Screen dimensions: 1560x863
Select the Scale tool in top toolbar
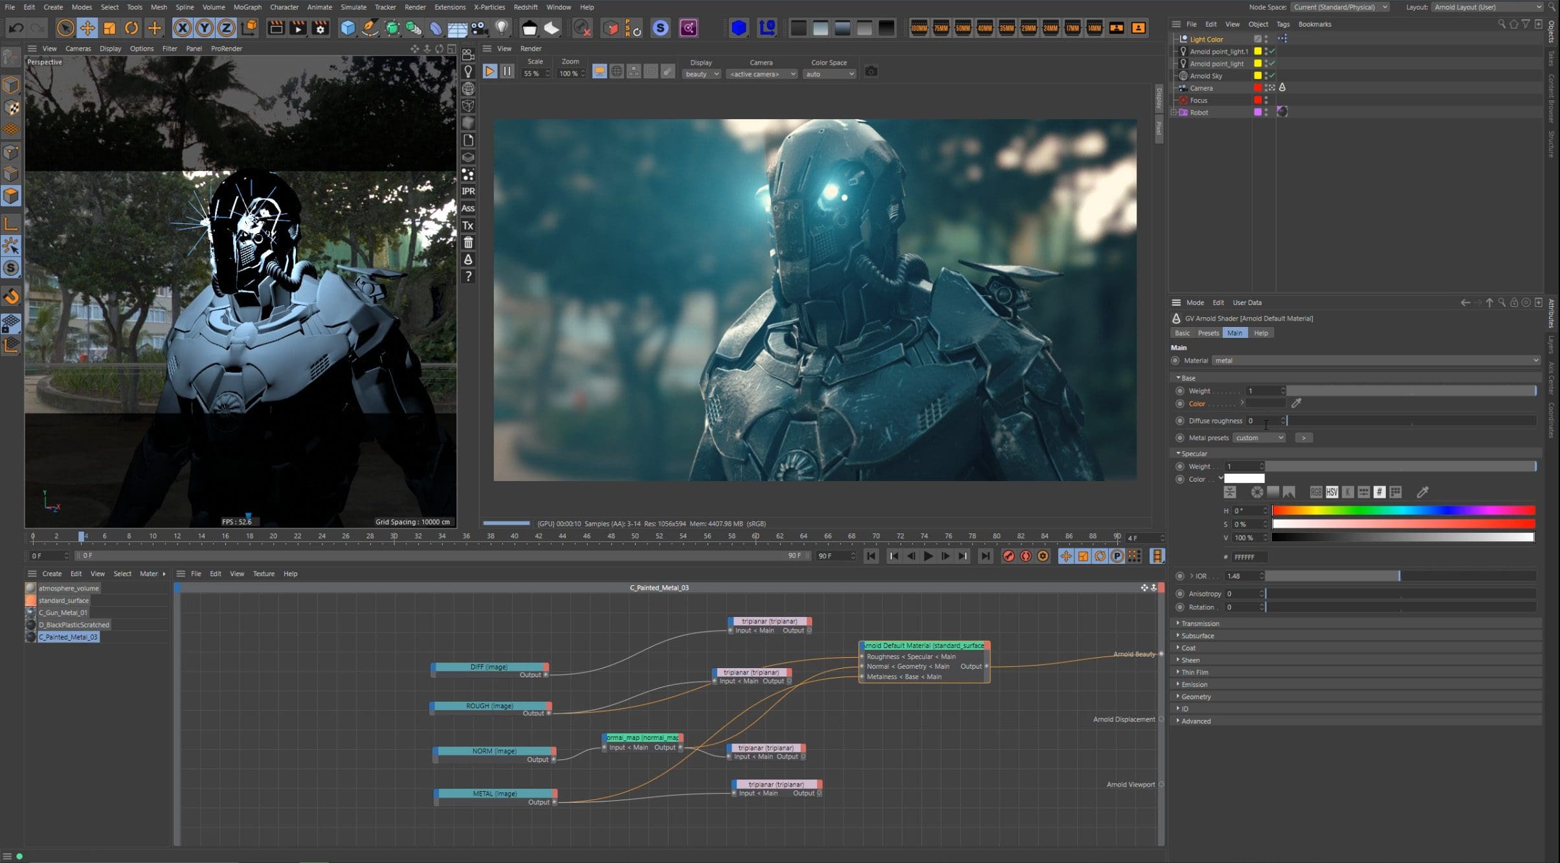point(109,28)
